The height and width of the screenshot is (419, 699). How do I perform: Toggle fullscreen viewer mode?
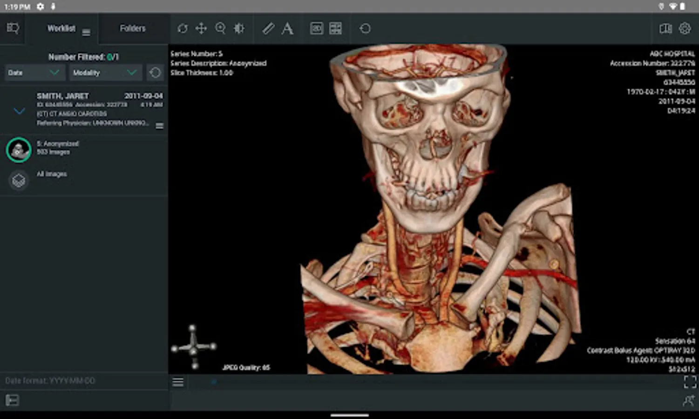click(x=690, y=382)
